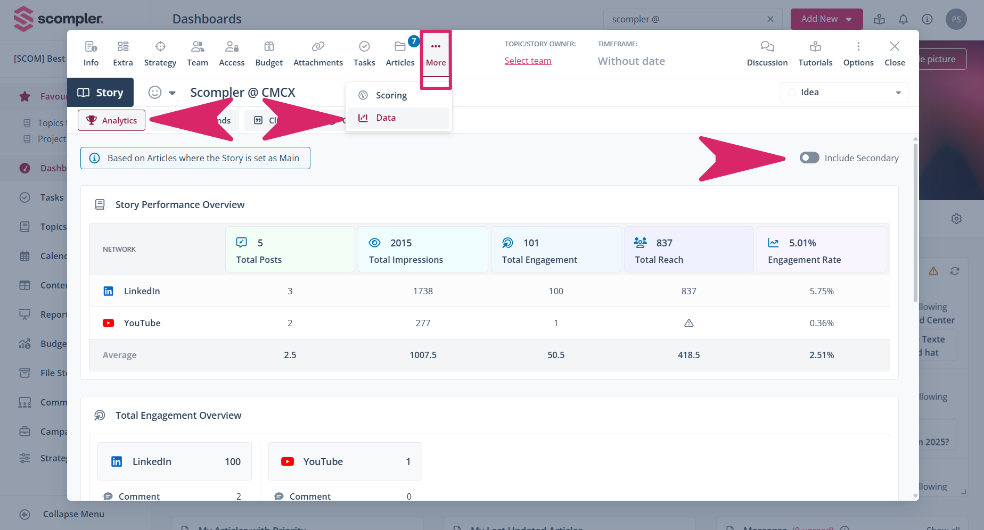Viewport: 984px width, 530px height.
Task: Open the Team section icon
Action: pos(197,47)
